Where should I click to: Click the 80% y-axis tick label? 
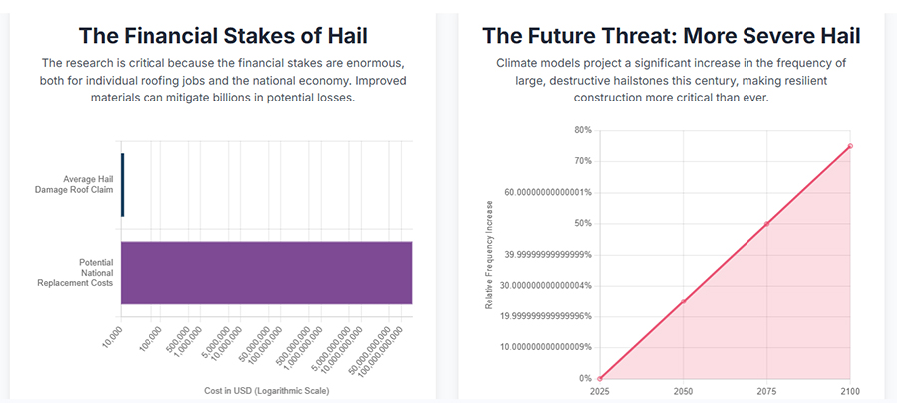582,130
